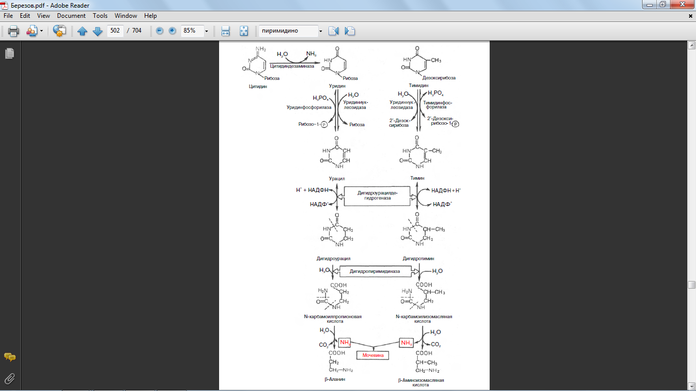Open the Comments panel icon in sidebar

pyautogui.click(x=10, y=357)
